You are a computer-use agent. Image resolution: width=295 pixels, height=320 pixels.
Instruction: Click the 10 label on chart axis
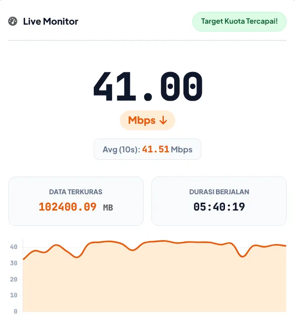click(14, 295)
